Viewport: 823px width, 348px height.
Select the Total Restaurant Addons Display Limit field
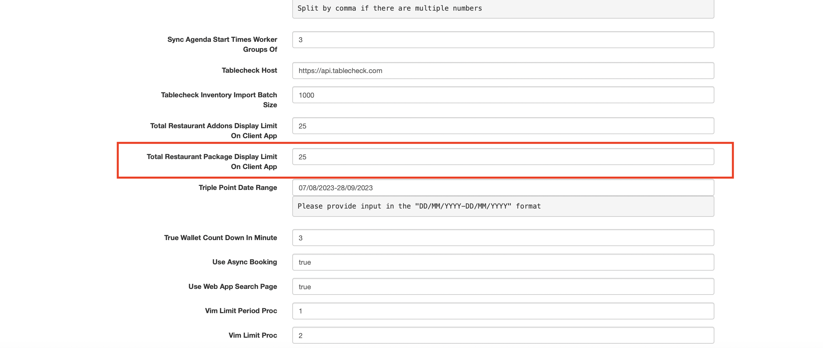503,126
